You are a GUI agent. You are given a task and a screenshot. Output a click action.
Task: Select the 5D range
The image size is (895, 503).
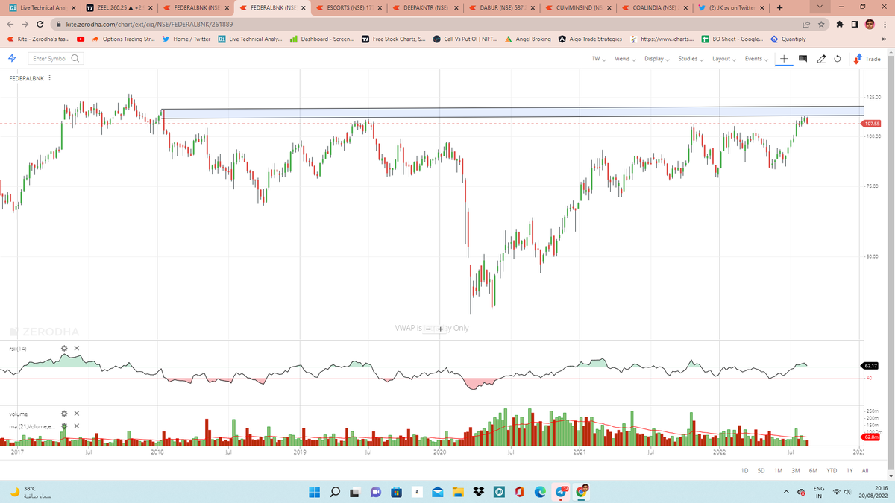coord(761,471)
